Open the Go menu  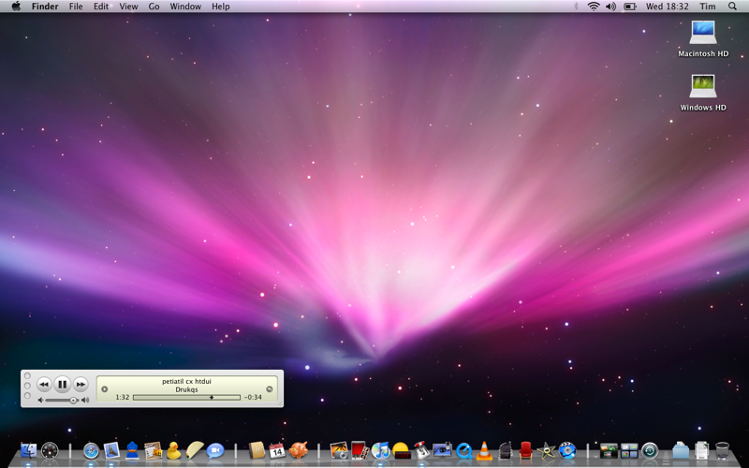[x=154, y=7]
